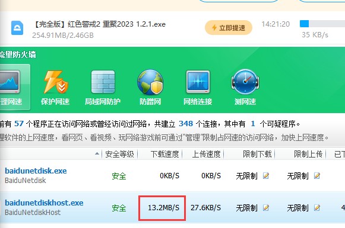Click the 13.2MB/S download speed value
The width and height of the screenshot is (345, 228).
click(163, 208)
